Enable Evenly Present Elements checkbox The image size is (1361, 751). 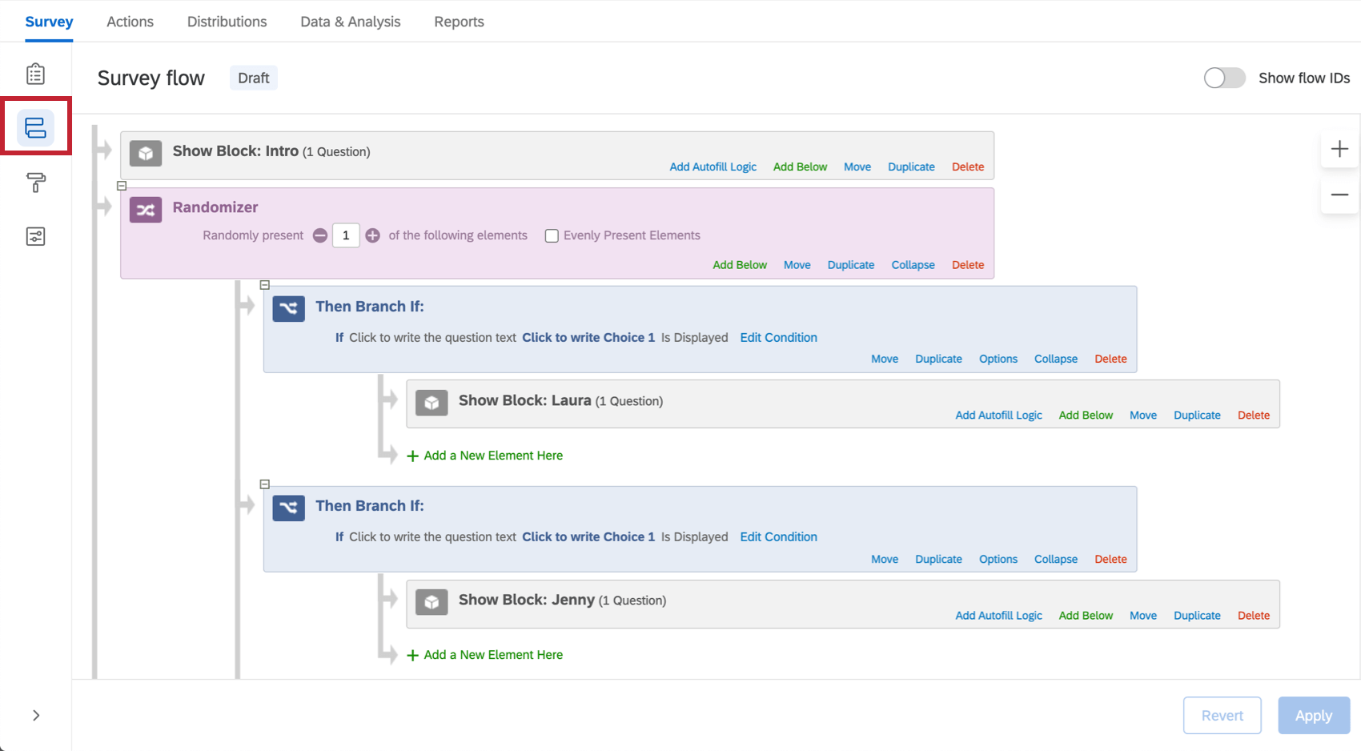point(552,235)
